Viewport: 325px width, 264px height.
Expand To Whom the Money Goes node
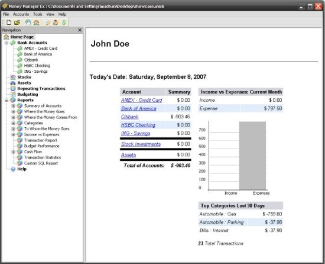tap(13, 129)
